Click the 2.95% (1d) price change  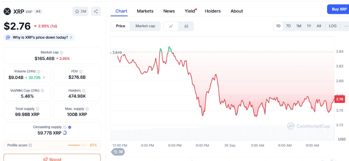tap(46, 26)
